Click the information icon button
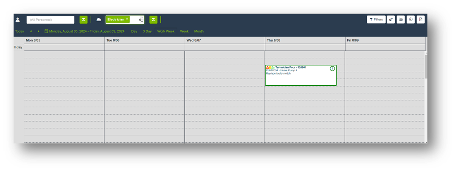The height and width of the screenshot is (171, 455). (410, 20)
